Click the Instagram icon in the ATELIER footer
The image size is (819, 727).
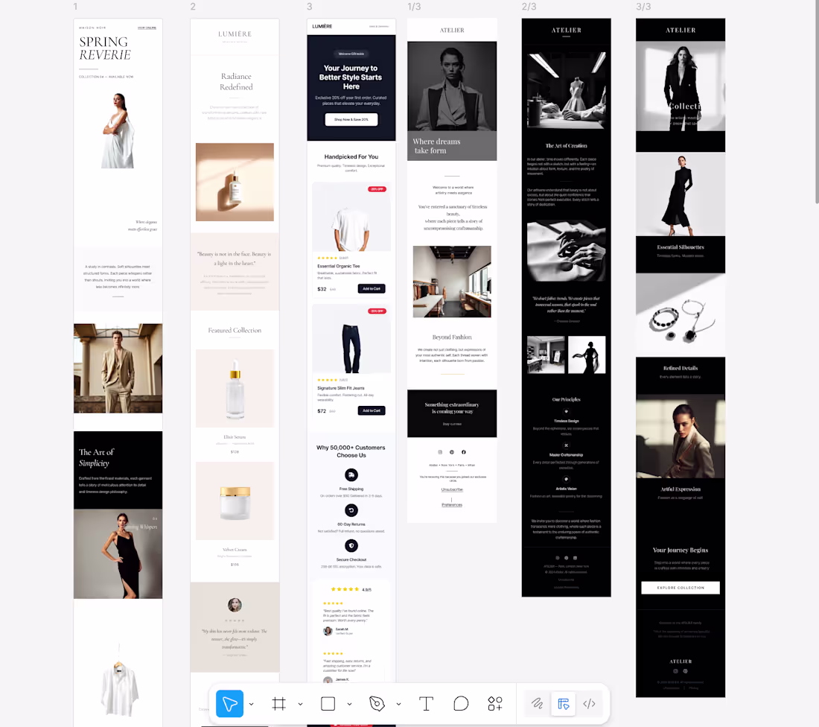point(439,452)
